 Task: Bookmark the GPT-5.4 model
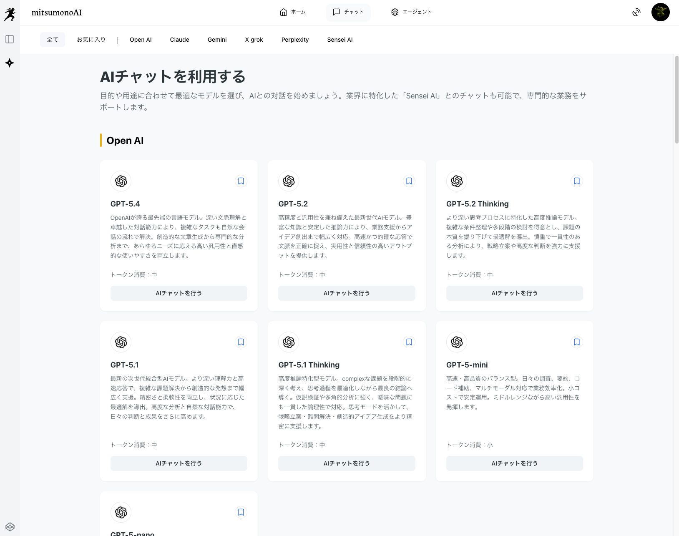[241, 181]
